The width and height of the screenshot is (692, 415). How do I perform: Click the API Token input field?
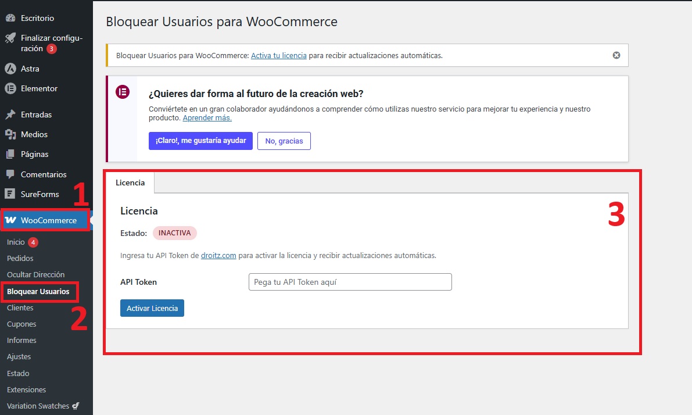350,282
